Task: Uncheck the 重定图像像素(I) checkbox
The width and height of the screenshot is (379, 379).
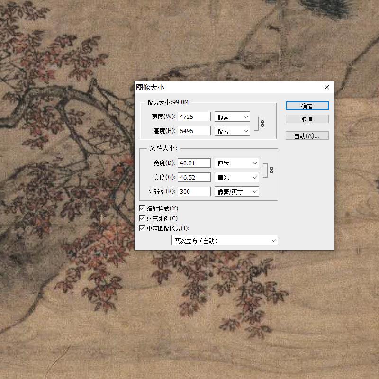Action: [143, 228]
